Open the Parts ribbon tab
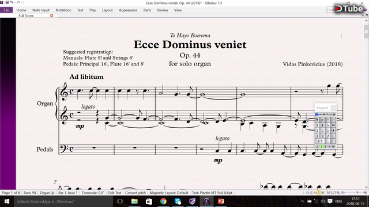 147,10
